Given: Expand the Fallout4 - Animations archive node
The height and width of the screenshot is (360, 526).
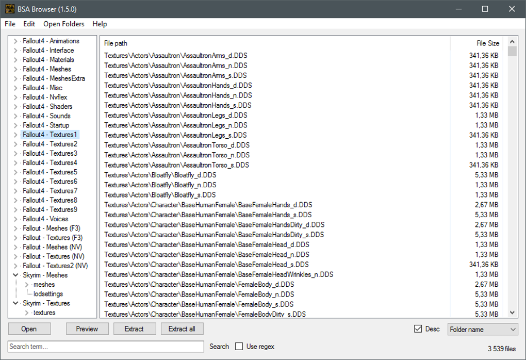Looking at the screenshot, I should coord(15,41).
